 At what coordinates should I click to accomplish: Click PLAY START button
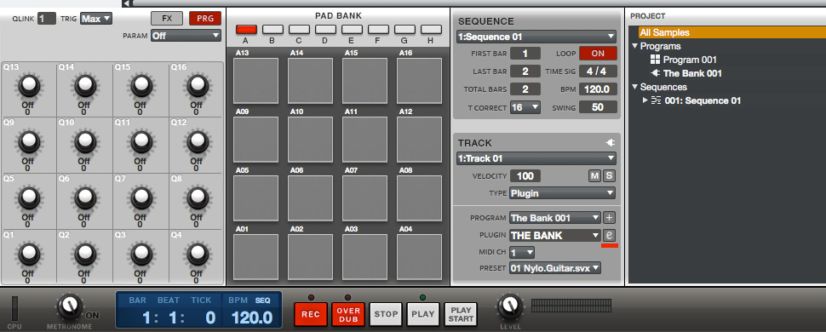coord(461,314)
